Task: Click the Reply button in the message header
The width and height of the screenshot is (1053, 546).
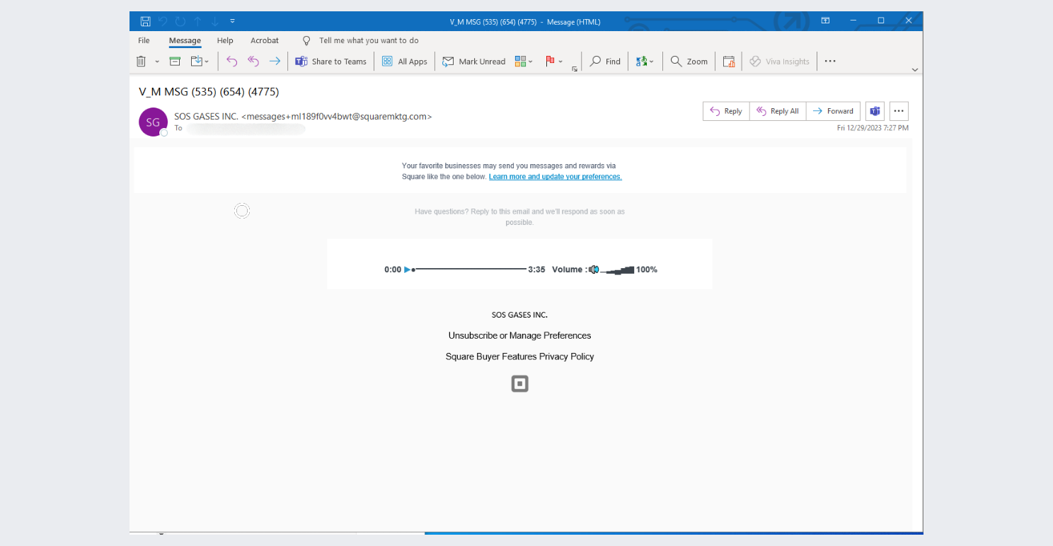Action: click(726, 111)
